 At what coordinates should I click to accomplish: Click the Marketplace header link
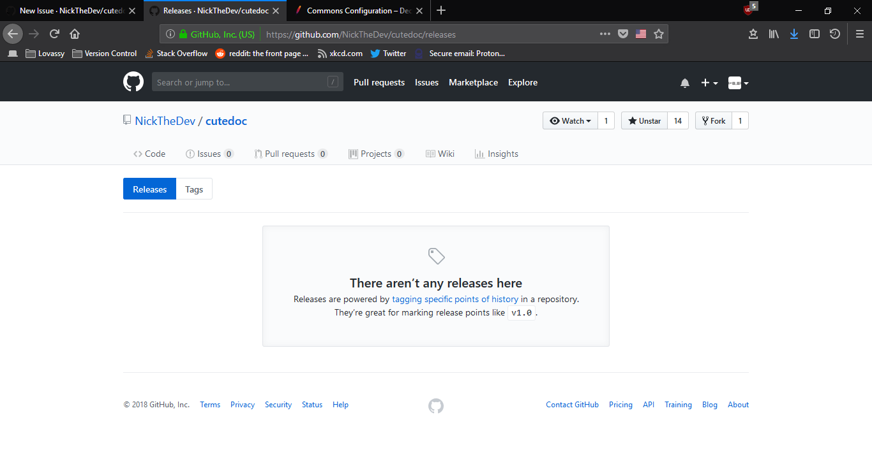point(473,83)
